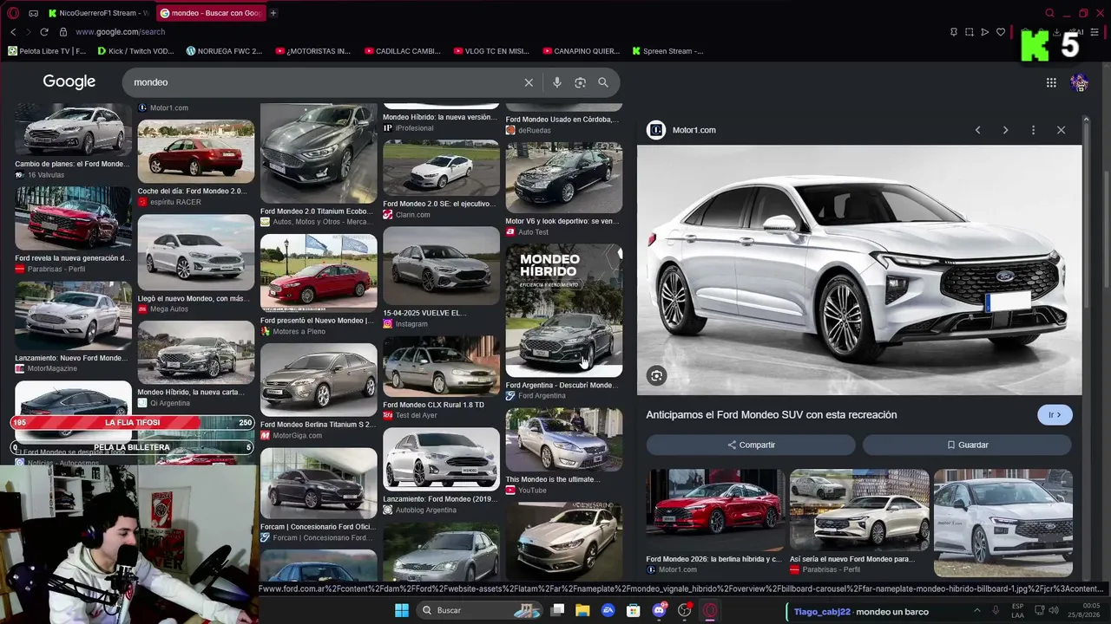This screenshot has width=1111, height=624.
Task: Open 'Ford Mondeo 2026' related image
Action: (715, 511)
